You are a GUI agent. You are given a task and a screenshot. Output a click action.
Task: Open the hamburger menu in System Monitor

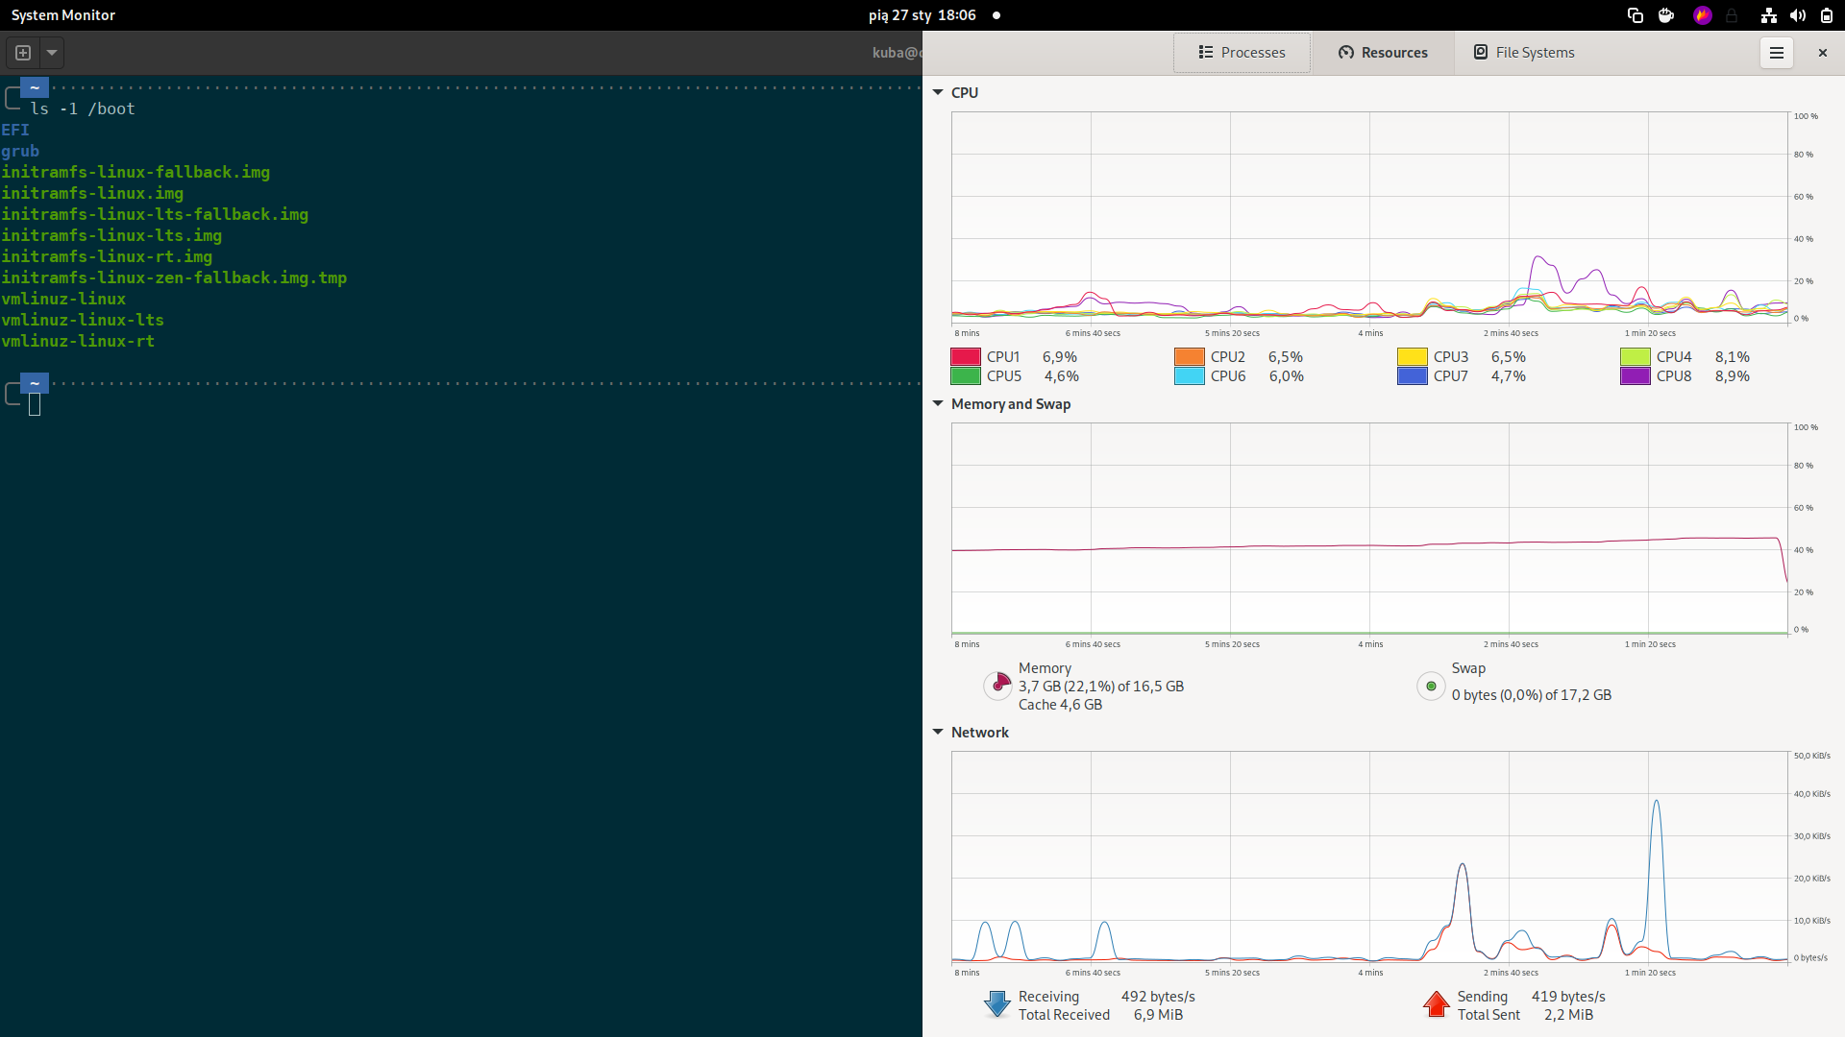pos(1775,52)
